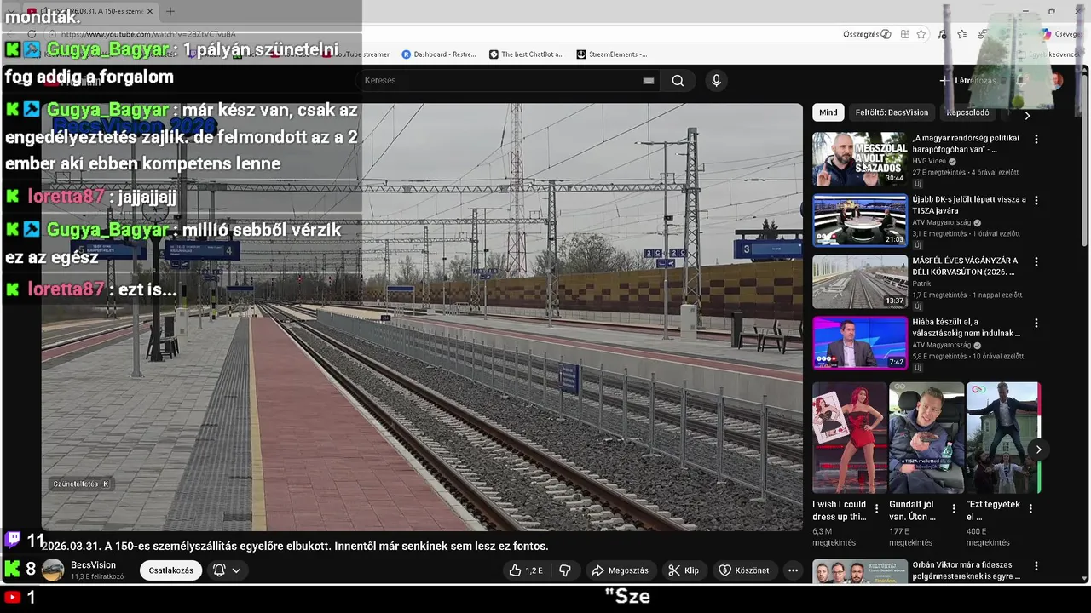The width and height of the screenshot is (1091, 613).
Task: Open the 'Újabb DK-s jelölt' ATV video thumbnail
Action: click(859, 220)
